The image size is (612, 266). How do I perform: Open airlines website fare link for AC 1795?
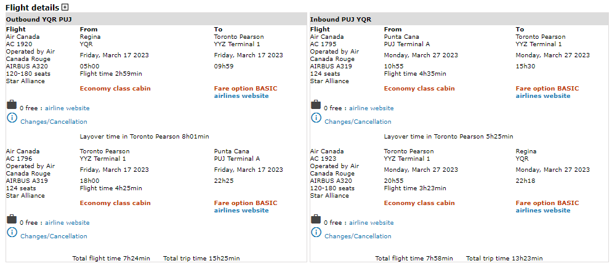(x=543, y=96)
